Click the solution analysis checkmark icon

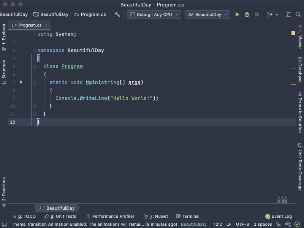tap(297, 224)
